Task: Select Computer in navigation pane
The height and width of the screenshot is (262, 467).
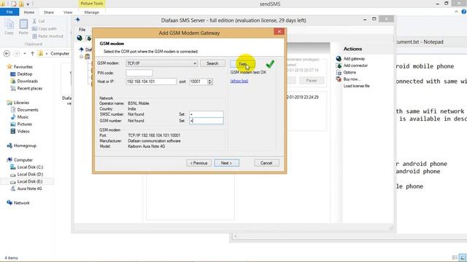Action: click(x=20, y=160)
